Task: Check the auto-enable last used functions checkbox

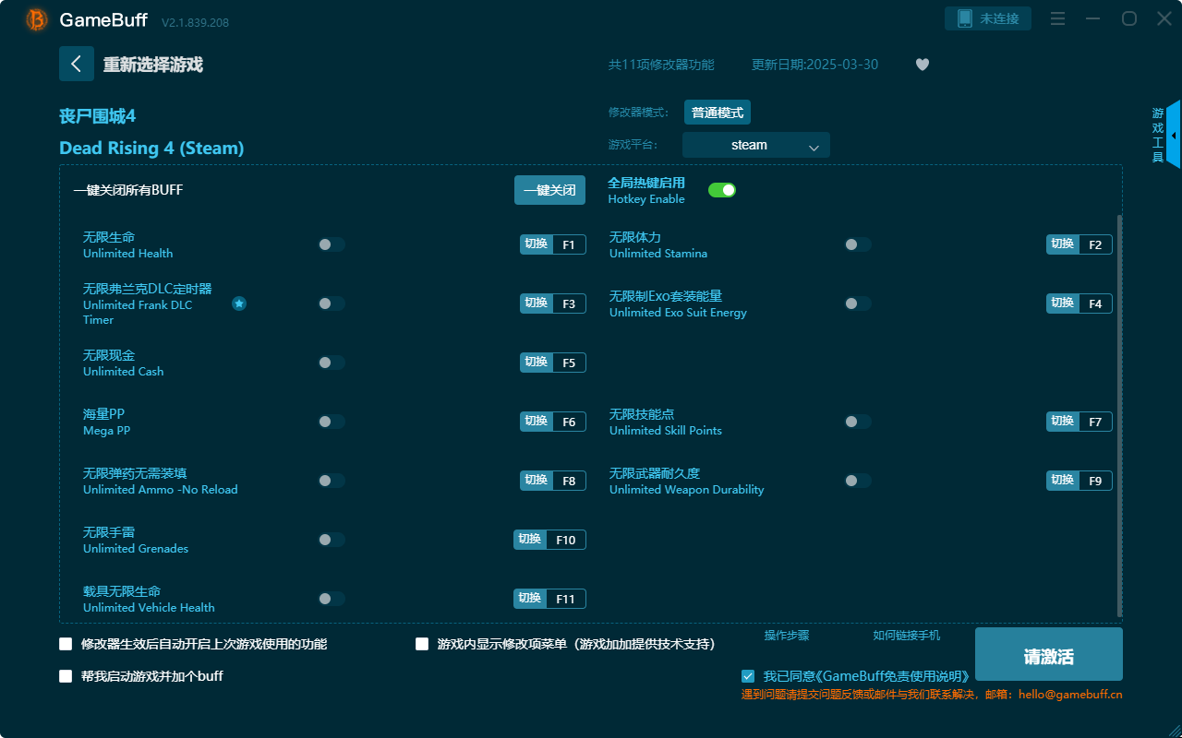Action: pyautogui.click(x=66, y=644)
